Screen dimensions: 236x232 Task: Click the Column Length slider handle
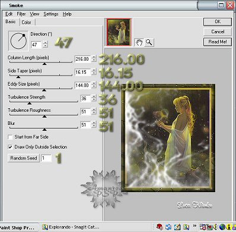pyautogui.click(x=44, y=64)
